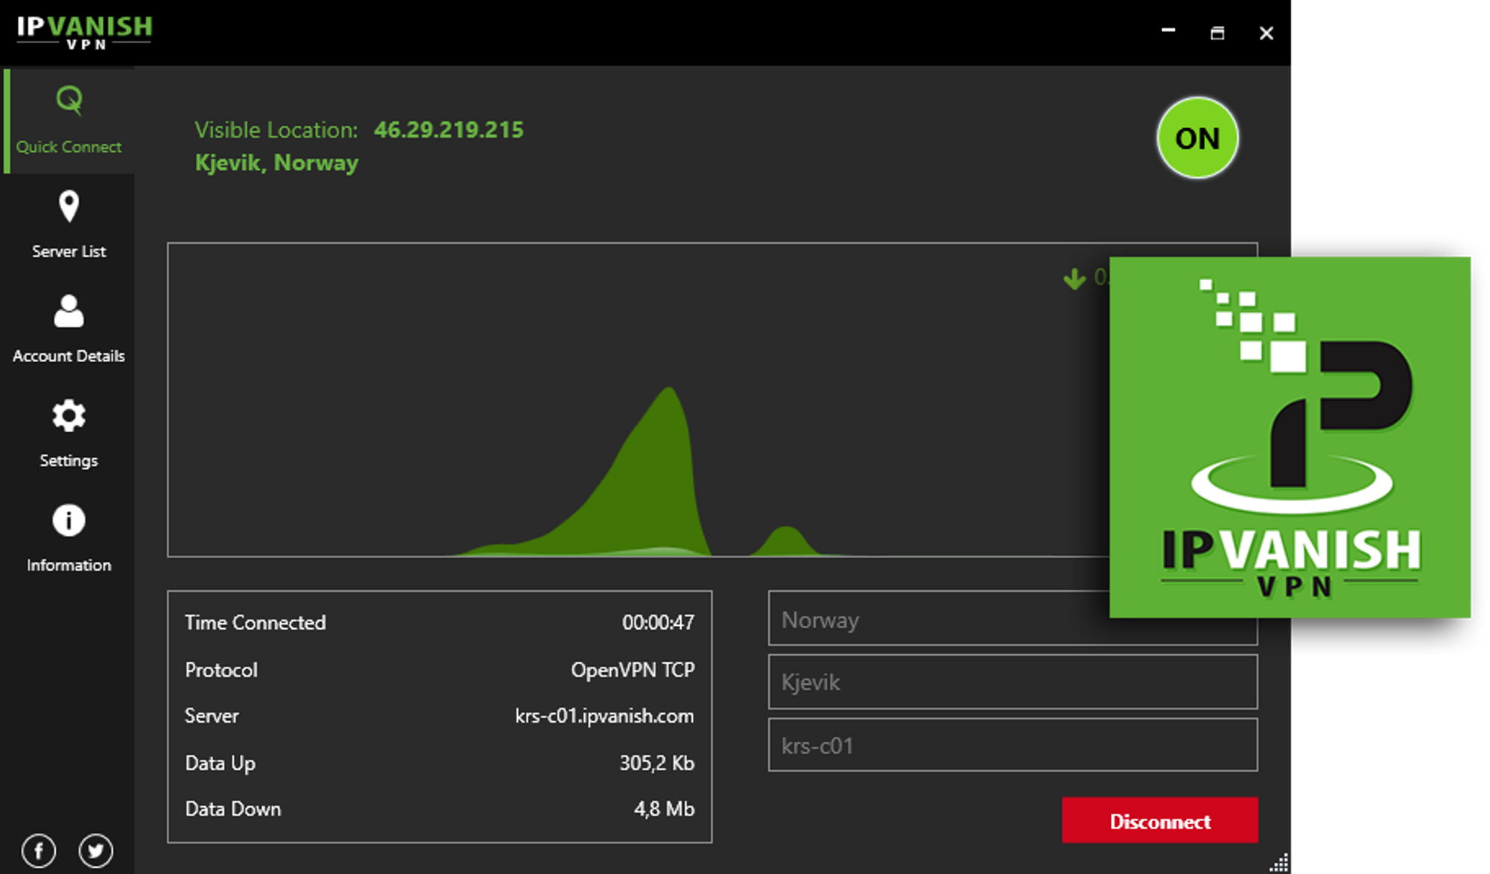The image size is (1490, 874).
Task: Click the krs-c01.ipvanish.com server value
Action: (604, 716)
